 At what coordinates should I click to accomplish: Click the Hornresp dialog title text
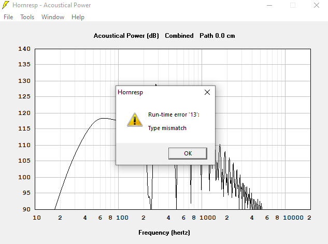131,92
